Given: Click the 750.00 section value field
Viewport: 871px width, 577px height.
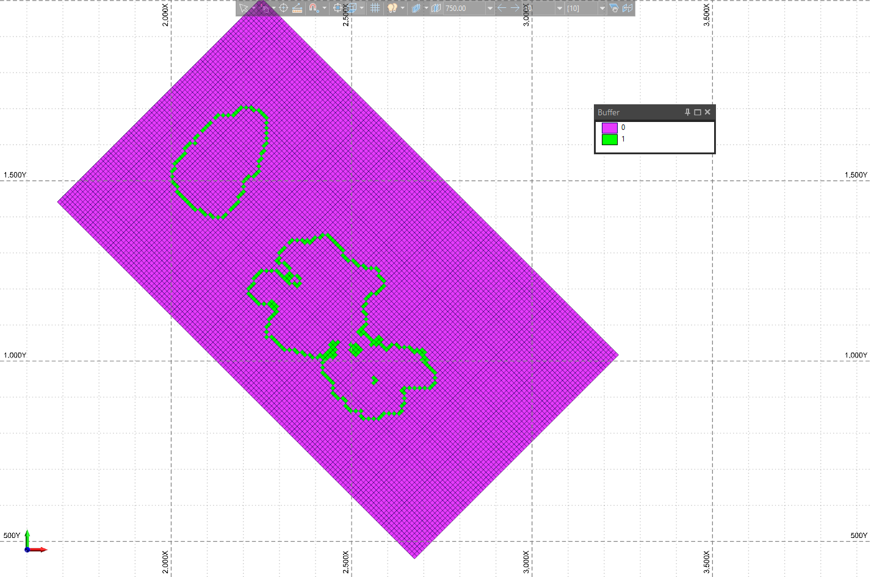Looking at the screenshot, I should [464, 8].
